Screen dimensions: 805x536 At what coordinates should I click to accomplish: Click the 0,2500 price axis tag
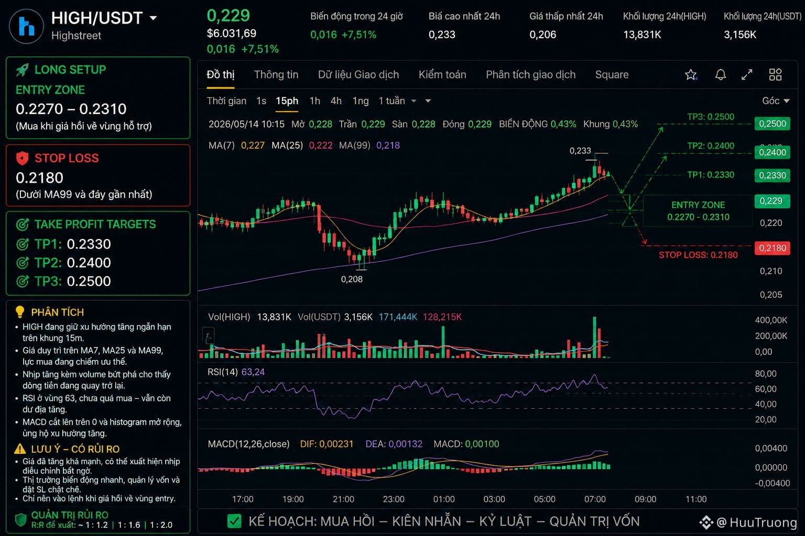tap(773, 124)
